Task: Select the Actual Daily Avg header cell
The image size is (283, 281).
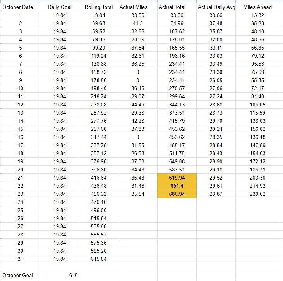Action: 216,7
